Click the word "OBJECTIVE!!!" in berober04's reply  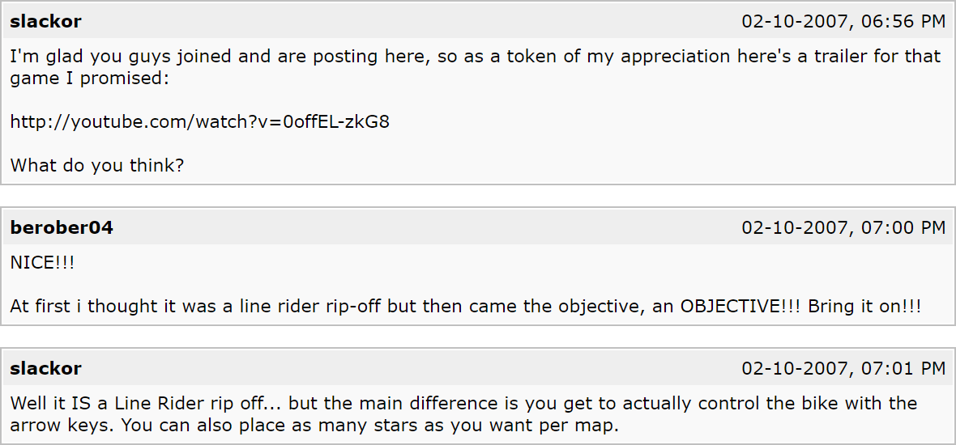[x=736, y=307]
